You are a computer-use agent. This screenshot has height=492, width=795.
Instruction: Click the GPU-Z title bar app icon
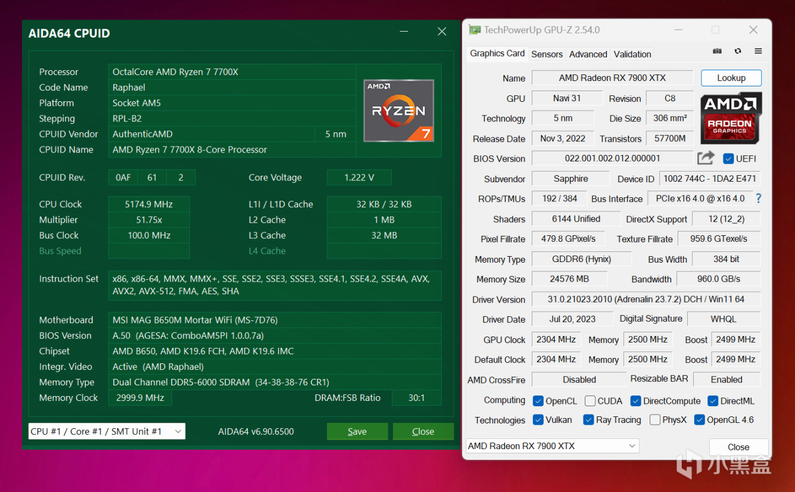point(475,30)
